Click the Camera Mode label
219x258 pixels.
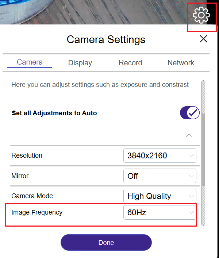pos(32,196)
